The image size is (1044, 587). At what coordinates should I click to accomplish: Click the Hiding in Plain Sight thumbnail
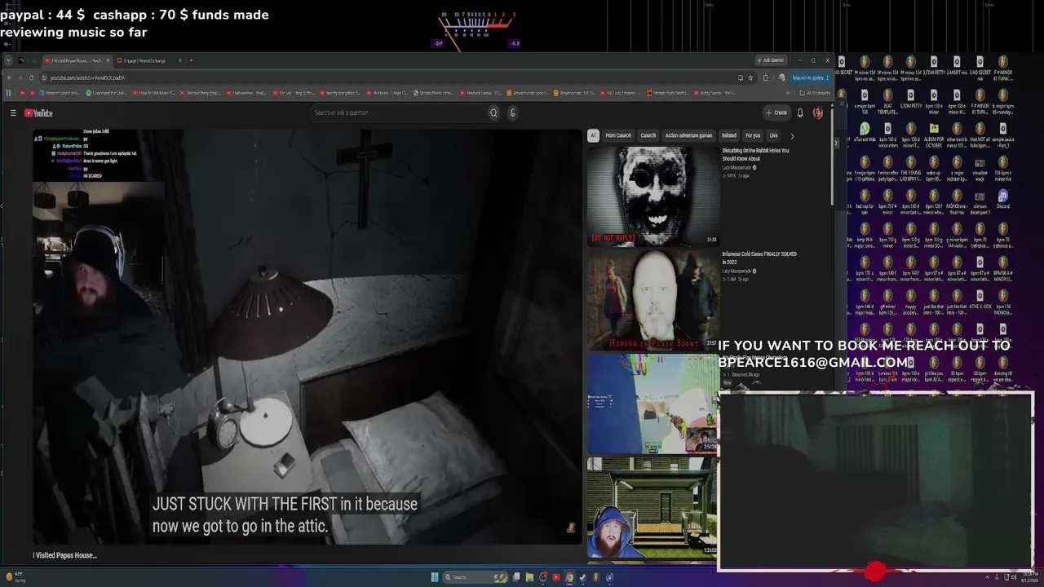click(x=652, y=299)
